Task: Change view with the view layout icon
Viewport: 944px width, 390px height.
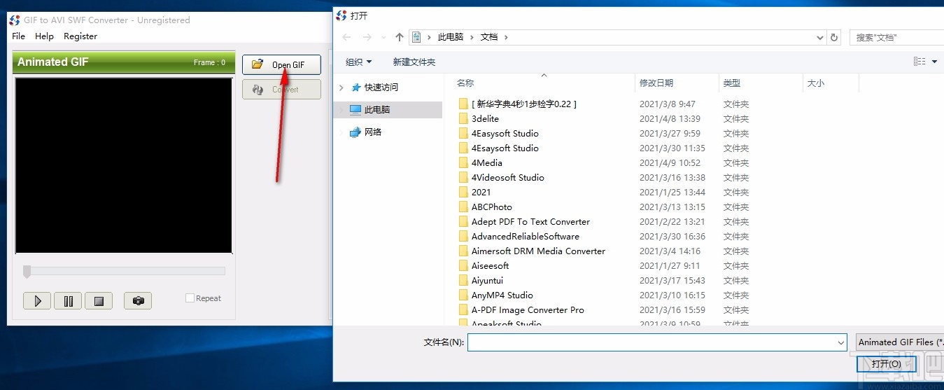Action: (x=920, y=62)
